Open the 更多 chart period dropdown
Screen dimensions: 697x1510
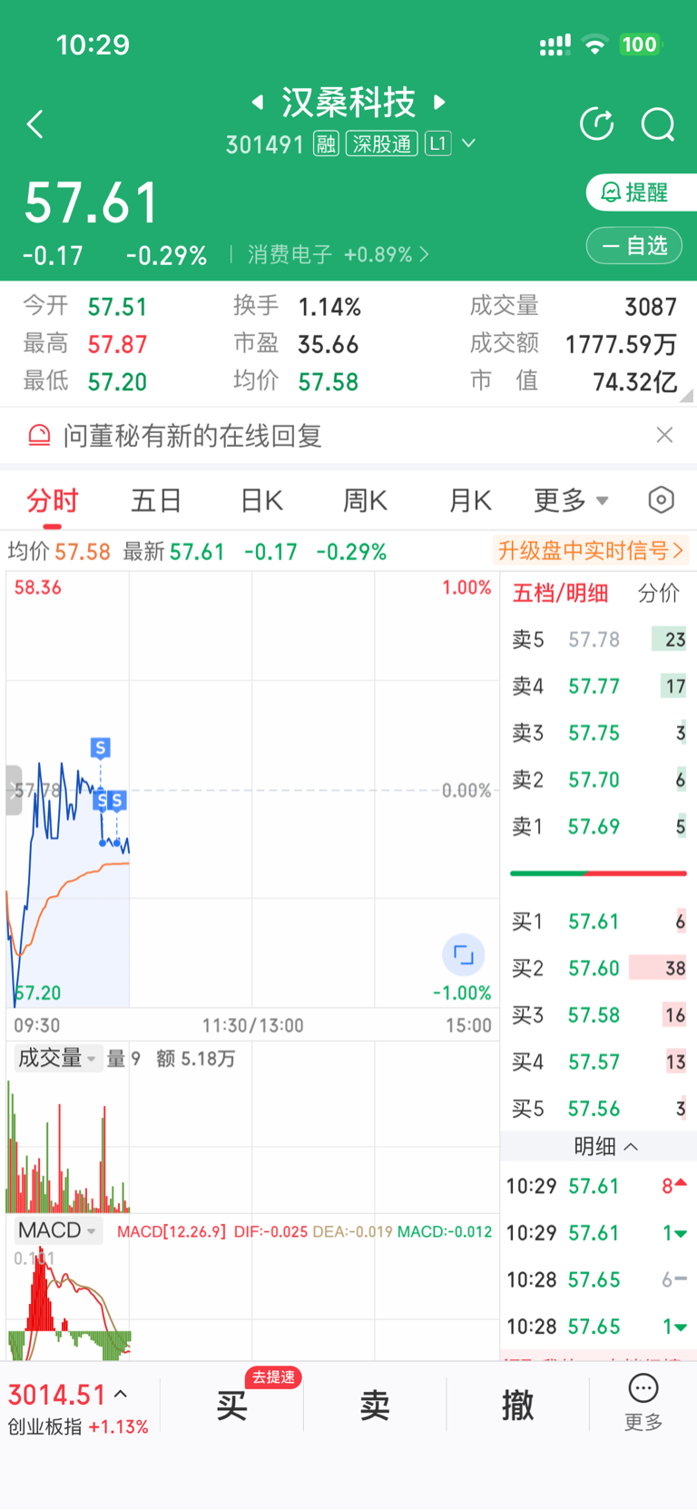[571, 500]
